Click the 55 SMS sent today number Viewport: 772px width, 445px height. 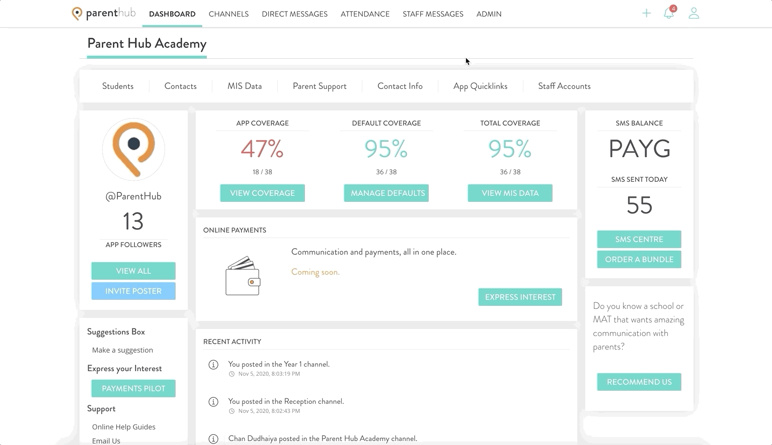(639, 205)
